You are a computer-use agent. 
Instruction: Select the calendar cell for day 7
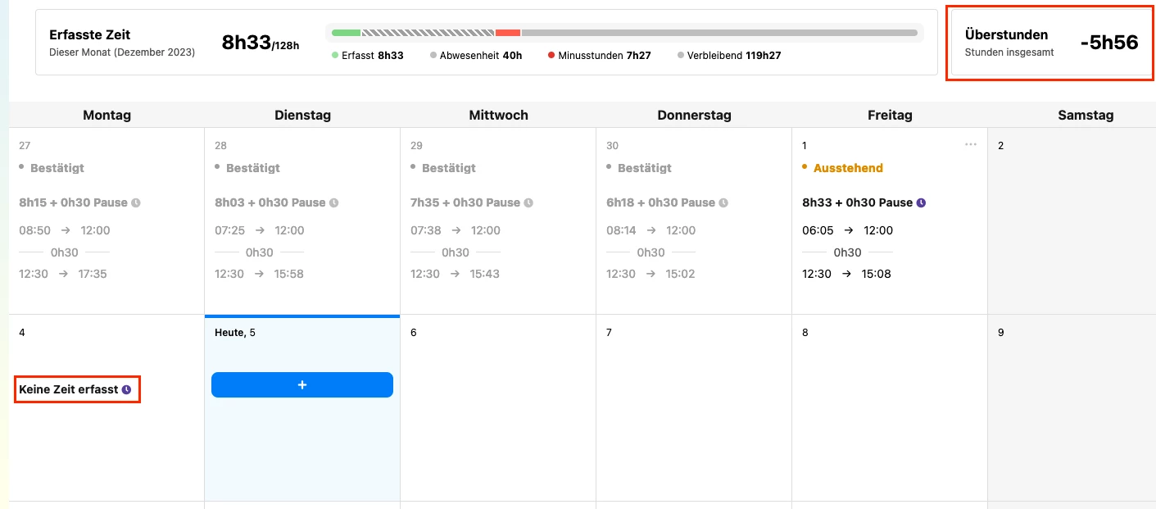pos(694,407)
